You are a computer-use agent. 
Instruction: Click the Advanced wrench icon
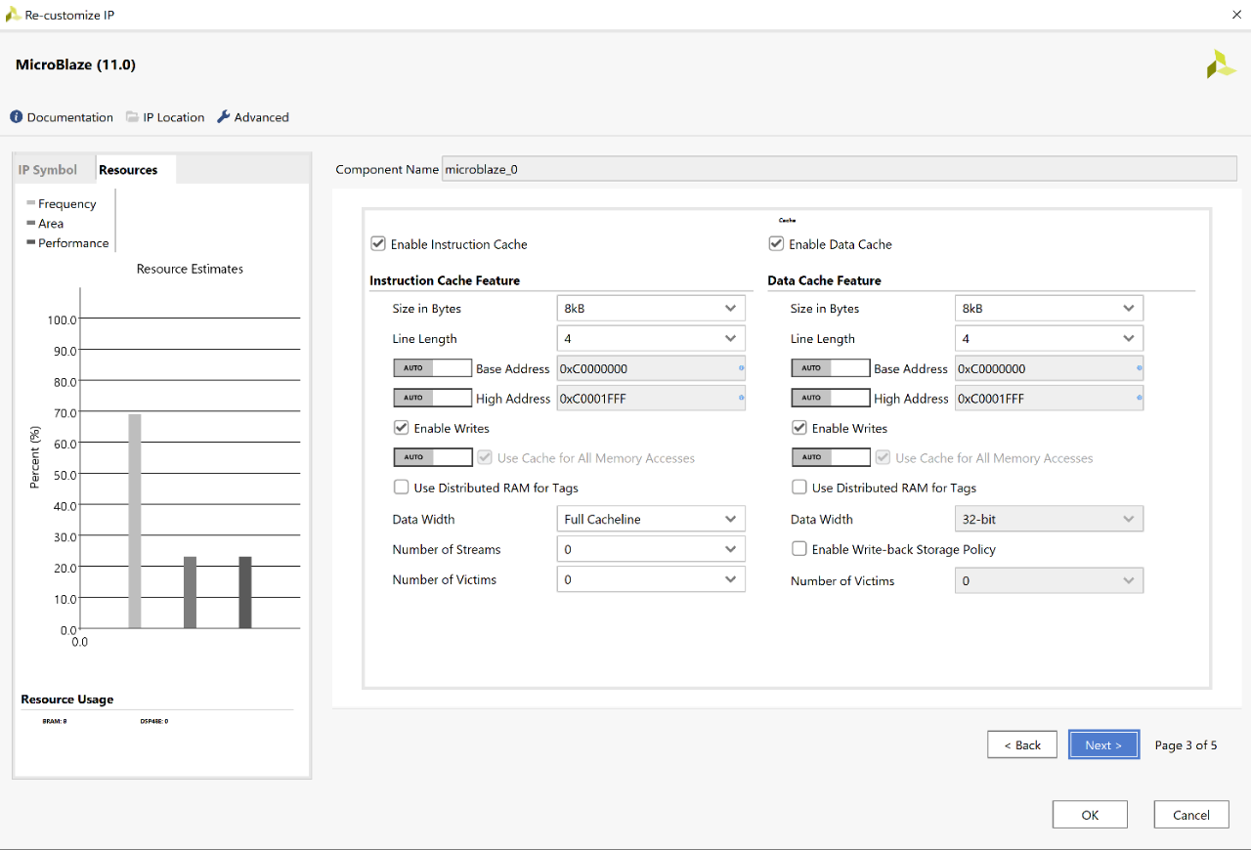(223, 117)
